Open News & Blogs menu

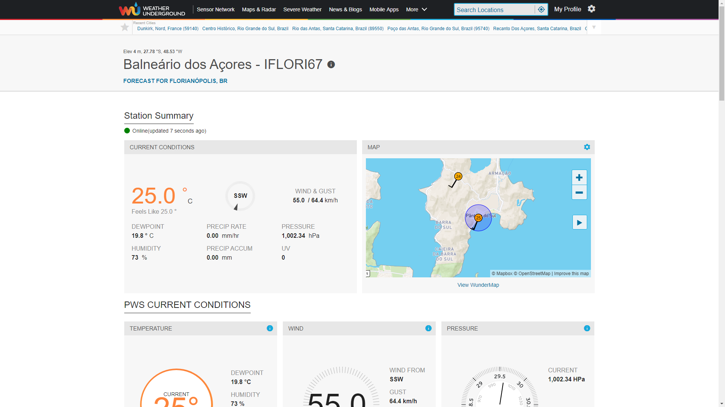(x=346, y=9)
